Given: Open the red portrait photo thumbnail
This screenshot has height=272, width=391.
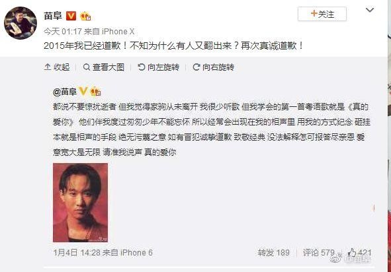Looking at the screenshot, I should point(80,203).
